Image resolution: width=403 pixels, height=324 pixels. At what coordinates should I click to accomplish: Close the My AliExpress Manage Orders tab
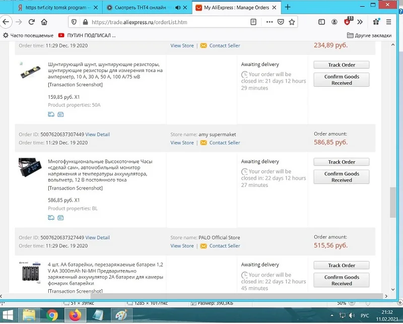click(x=274, y=8)
